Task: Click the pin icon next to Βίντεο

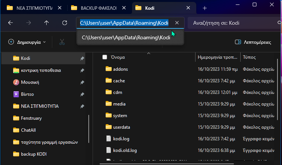Action: click(82, 94)
